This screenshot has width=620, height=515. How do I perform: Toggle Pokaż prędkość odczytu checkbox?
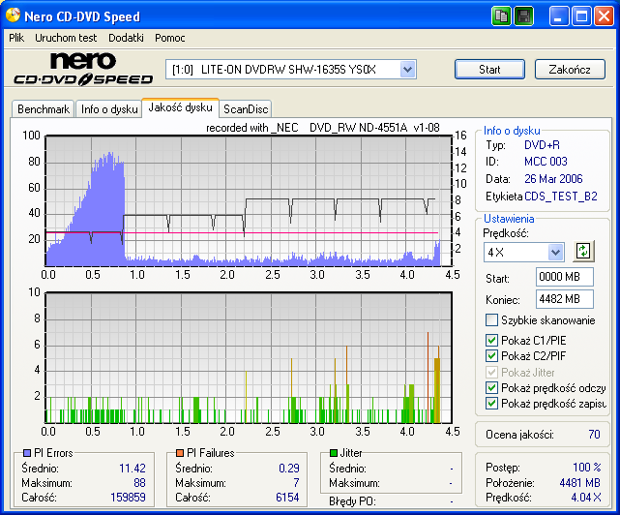pyautogui.click(x=491, y=388)
